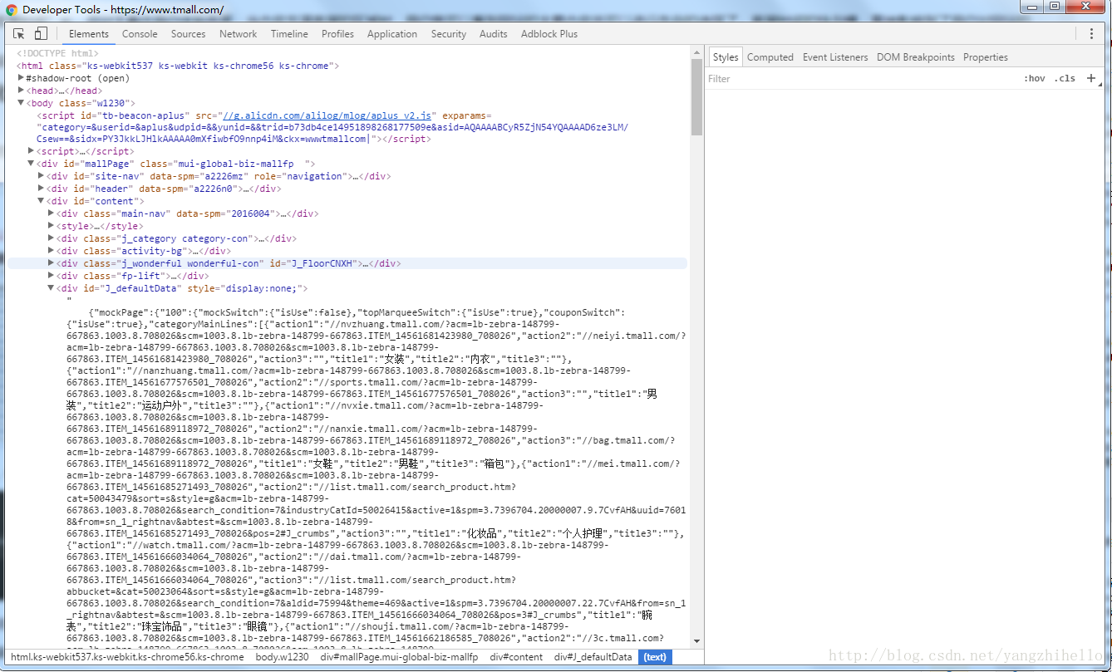
Task: Open the Network tab
Action: tap(239, 34)
